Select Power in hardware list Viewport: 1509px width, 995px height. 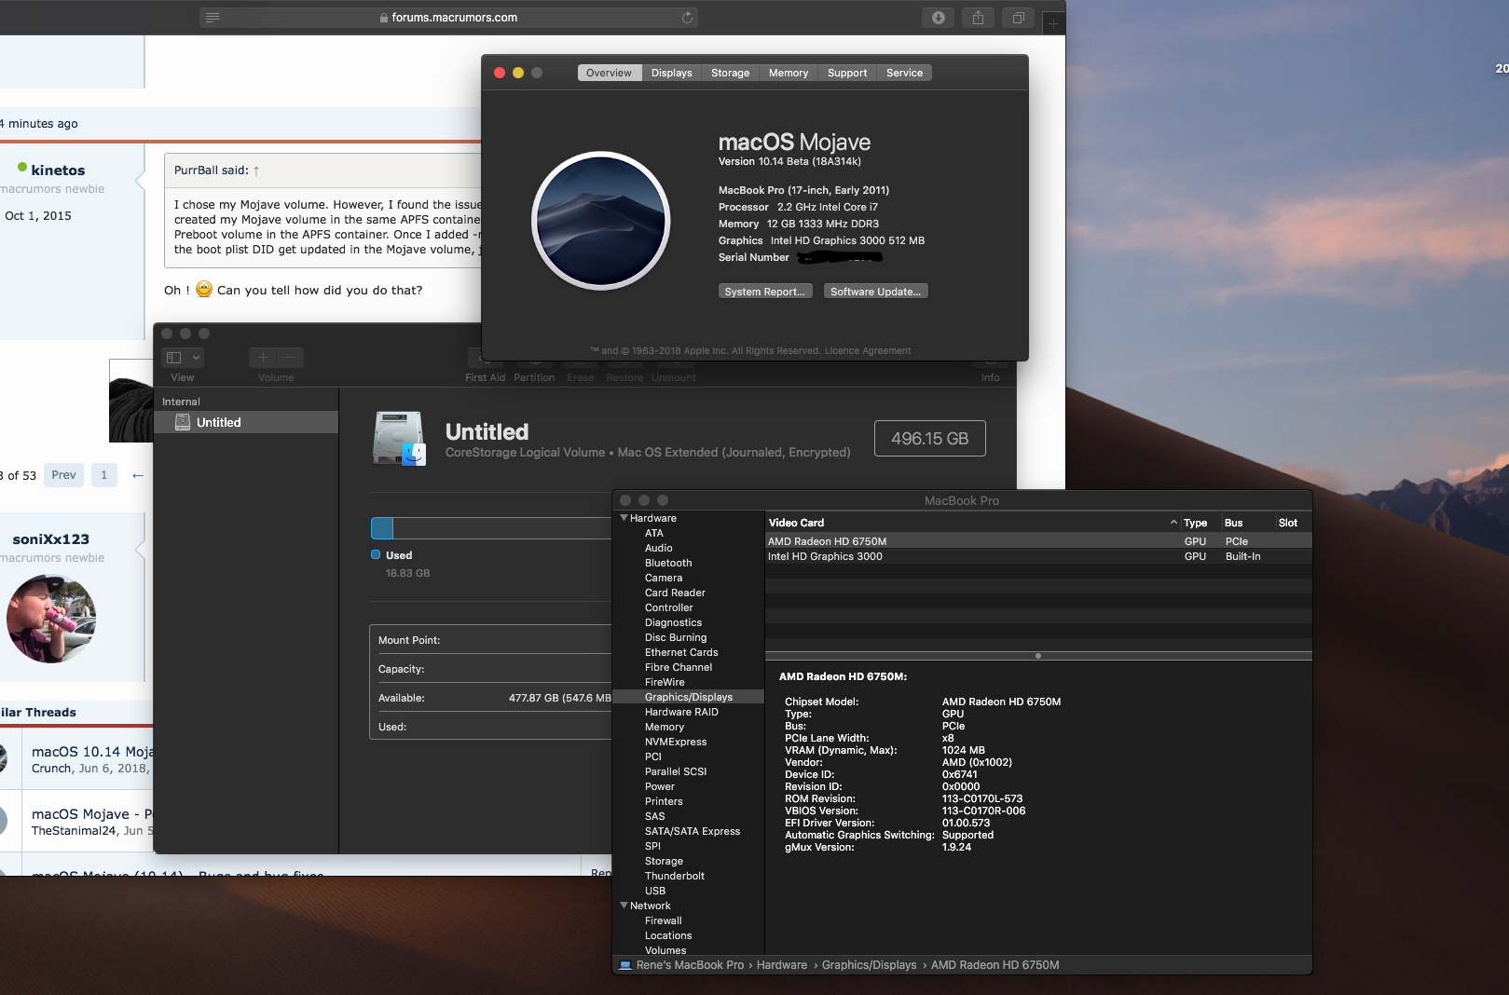point(660,786)
